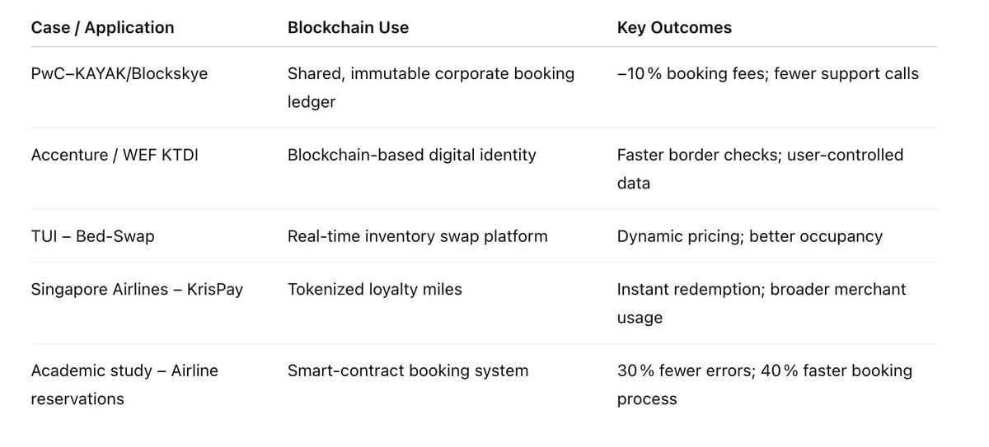Select the Singapore Airlines – KrisPay cell
The width and height of the screenshot is (989, 447).
(x=137, y=289)
